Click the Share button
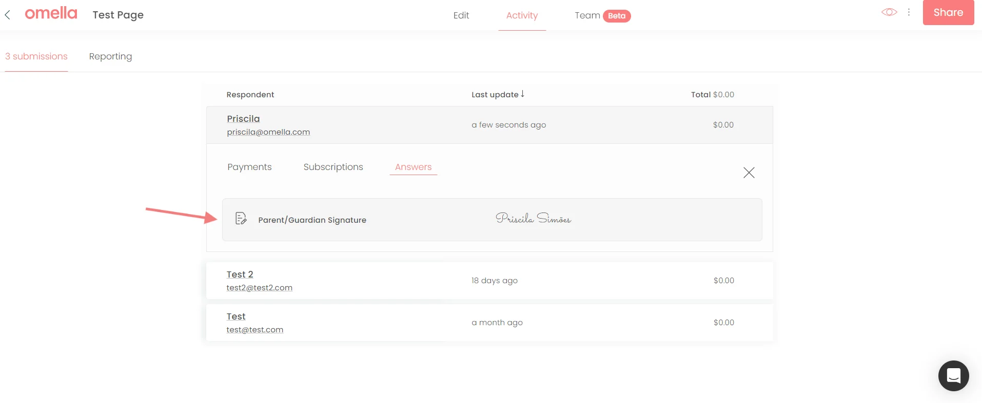 pos(948,12)
